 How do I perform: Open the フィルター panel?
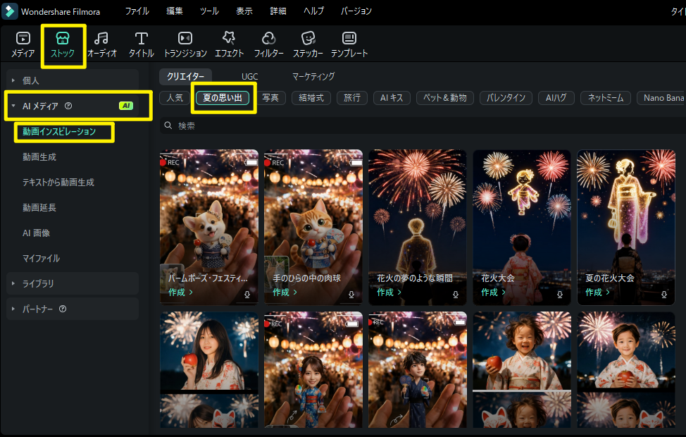coord(268,44)
